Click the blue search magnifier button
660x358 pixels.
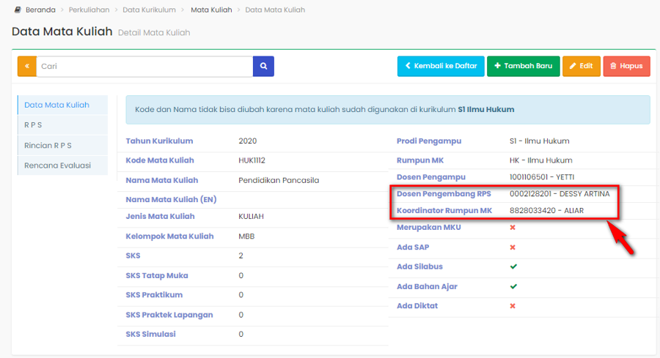tap(263, 66)
